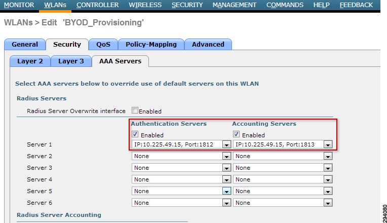Open the HELP menu
The image size is (387, 223).
(x=321, y=5)
